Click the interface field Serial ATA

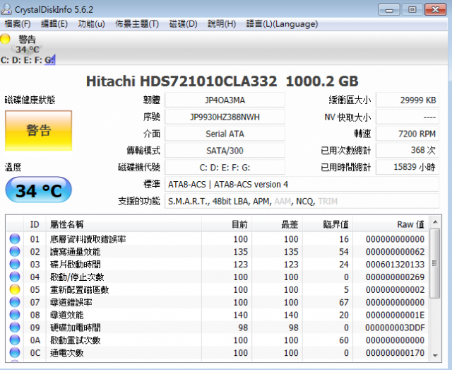coord(225,134)
